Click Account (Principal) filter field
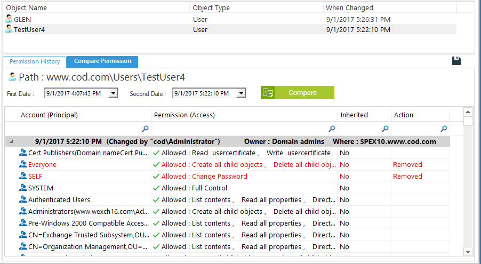The image size is (481, 264). pos(78,129)
